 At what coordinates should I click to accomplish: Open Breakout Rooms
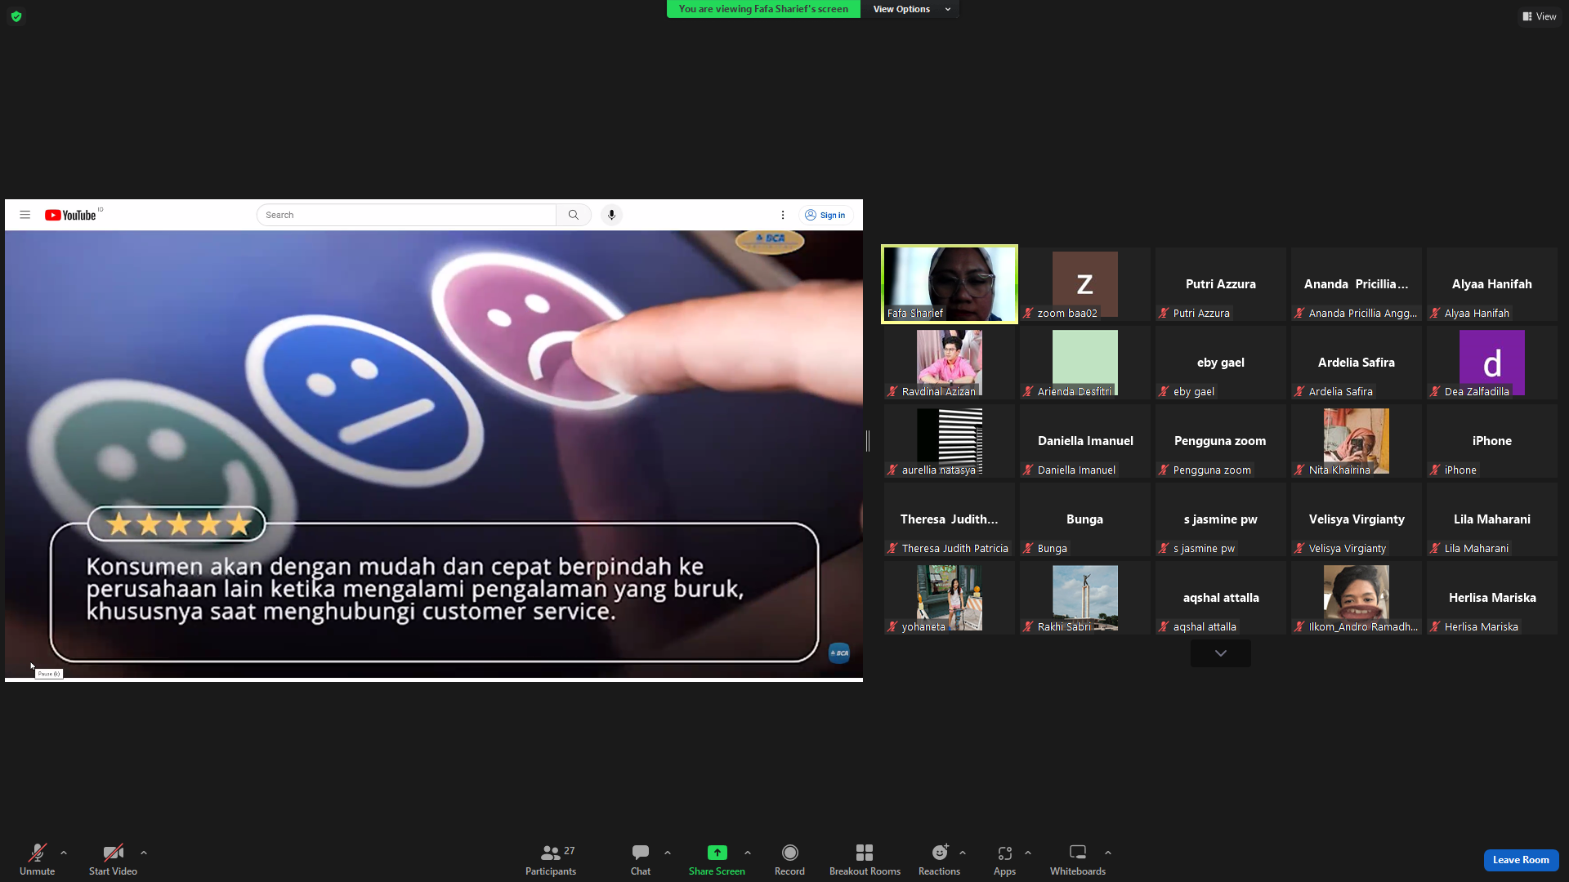pos(865,859)
